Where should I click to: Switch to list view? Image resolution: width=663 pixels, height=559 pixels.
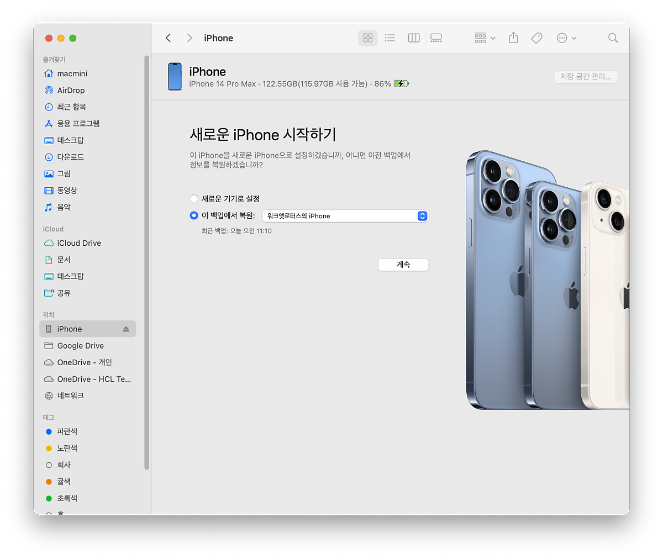tap(390, 38)
